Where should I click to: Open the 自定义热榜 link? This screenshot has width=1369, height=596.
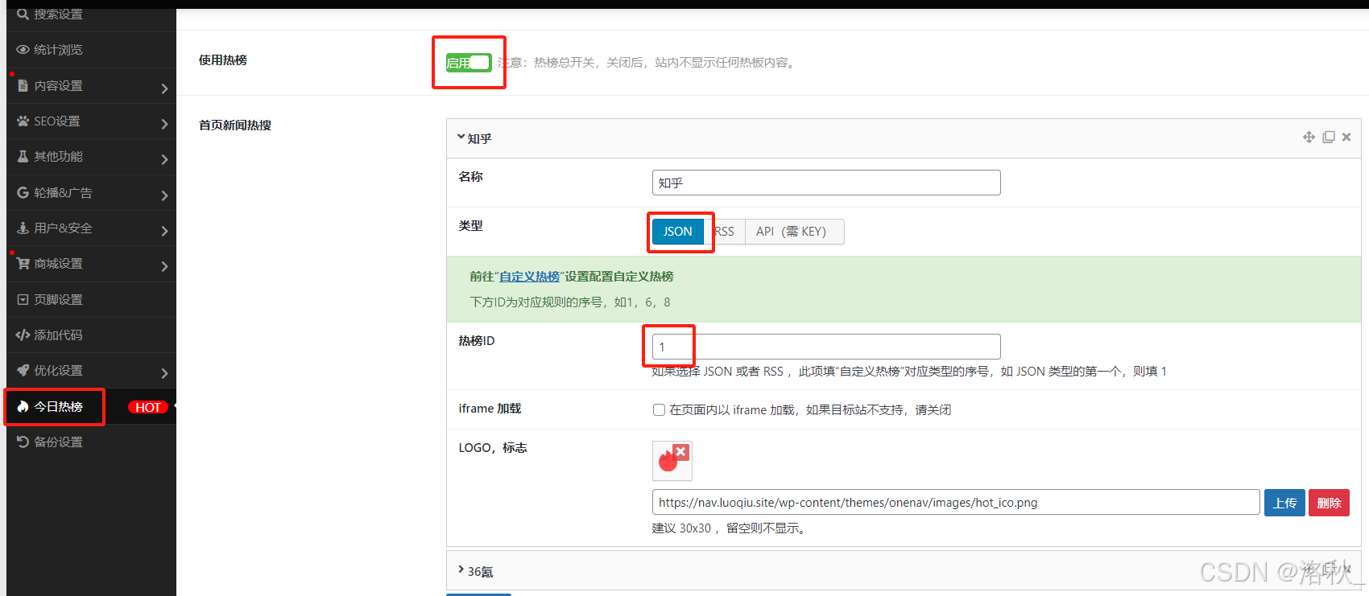point(530,277)
